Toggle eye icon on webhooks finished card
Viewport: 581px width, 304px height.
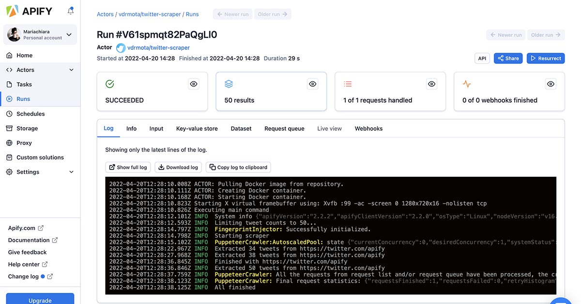point(550,84)
